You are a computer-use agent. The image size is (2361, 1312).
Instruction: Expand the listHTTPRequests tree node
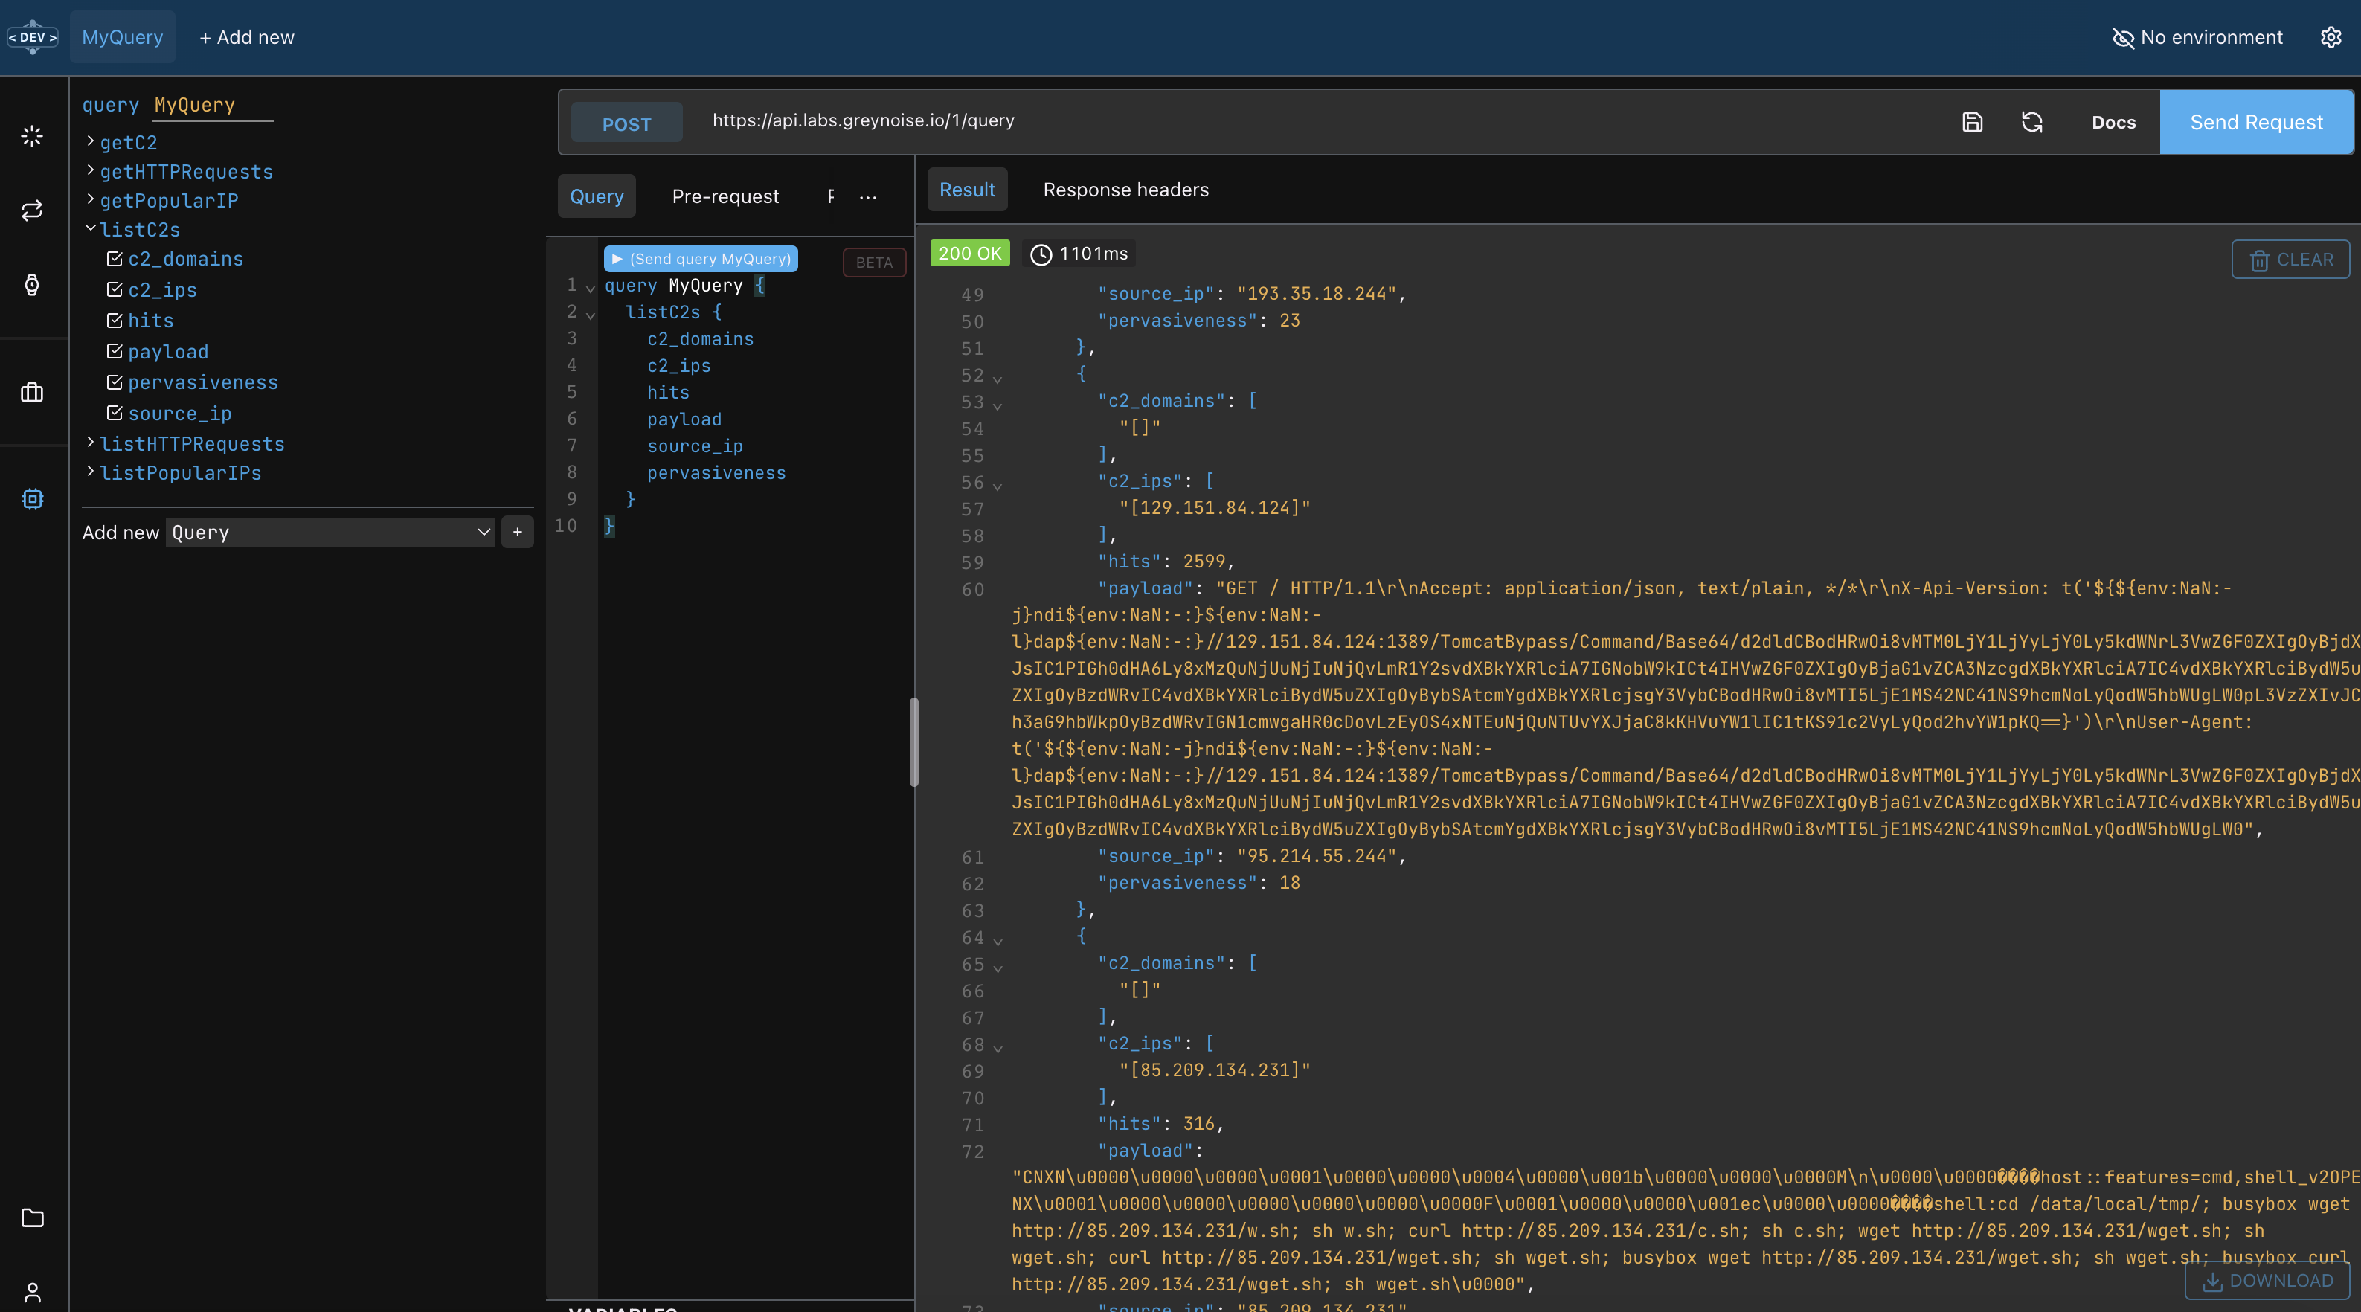coord(91,443)
